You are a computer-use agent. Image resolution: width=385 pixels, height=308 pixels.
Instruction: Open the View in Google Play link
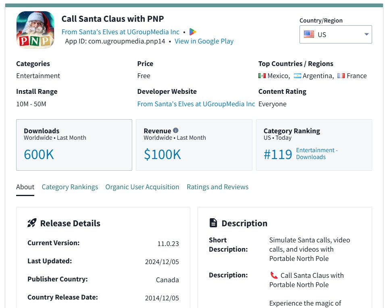click(204, 41)
